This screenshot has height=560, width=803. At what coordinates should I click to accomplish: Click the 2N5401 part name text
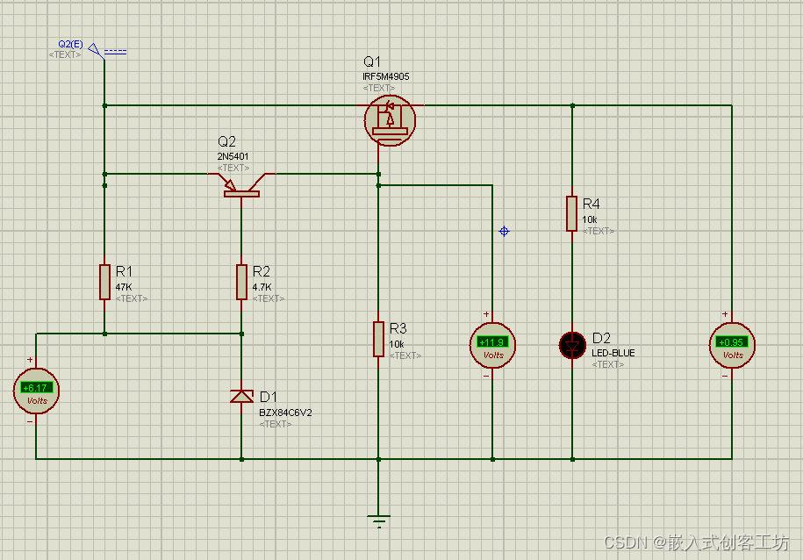pyautogui.click(x=233, y=156)
